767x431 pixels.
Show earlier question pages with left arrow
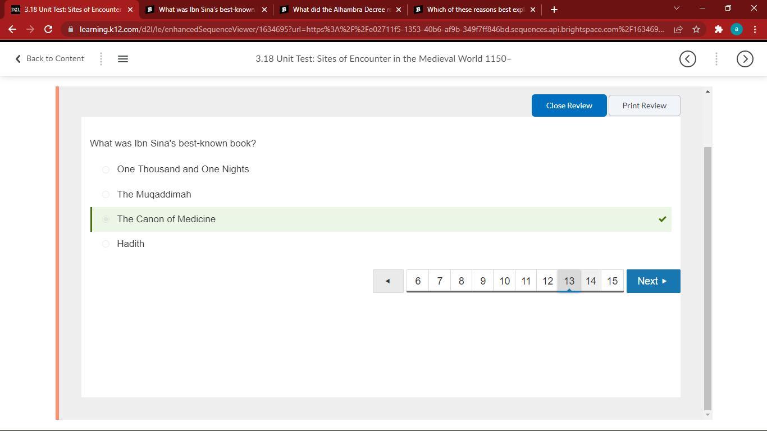pos(388,281)
